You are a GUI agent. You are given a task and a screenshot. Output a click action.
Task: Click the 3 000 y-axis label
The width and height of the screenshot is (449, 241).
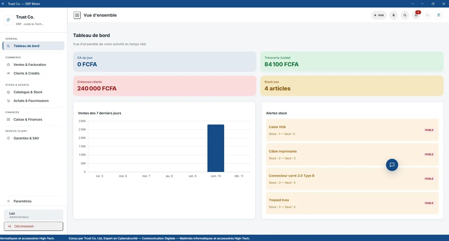pyautogui.click(x=82, y=121)
